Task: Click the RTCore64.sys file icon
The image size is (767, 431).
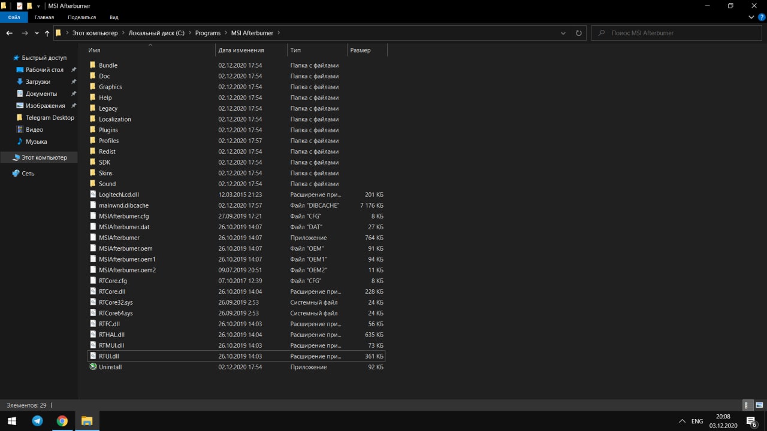Action: click(93, 313)
